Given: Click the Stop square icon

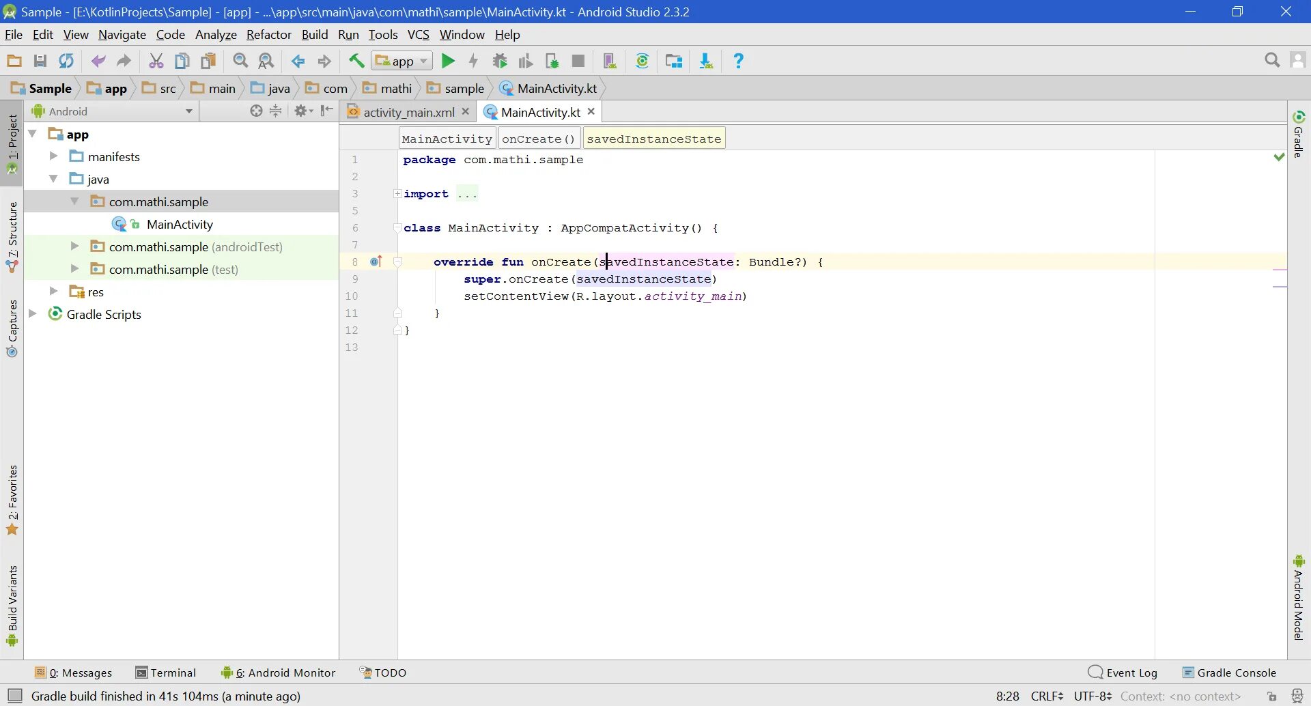Looking at the screenshot, I should [x=578, y=61].
